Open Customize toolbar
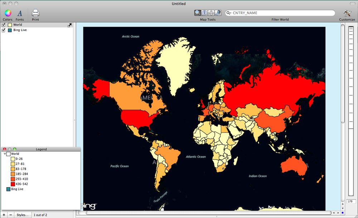 click(347, 14)
